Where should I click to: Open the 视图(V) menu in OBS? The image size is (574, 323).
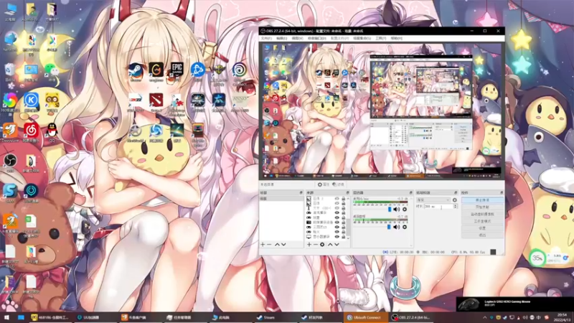(297, 38)
